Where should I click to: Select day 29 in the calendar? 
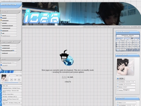(118, 50)
